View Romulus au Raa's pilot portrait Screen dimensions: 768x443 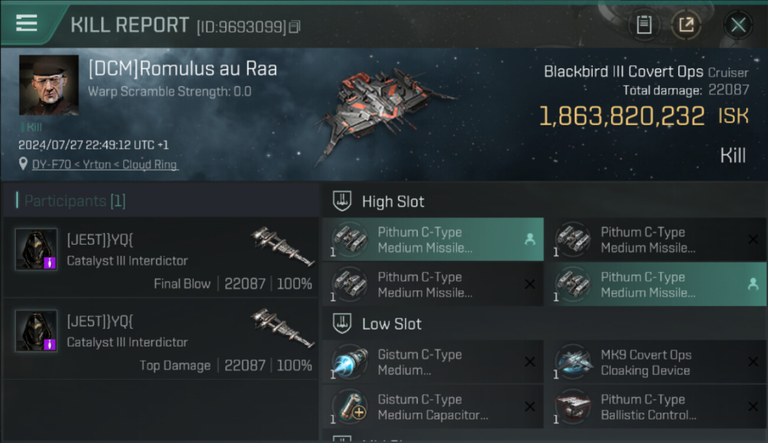click(49, 85)
